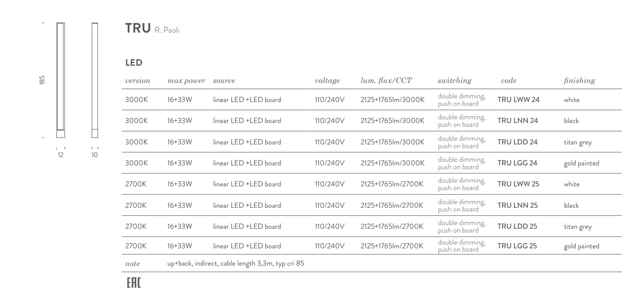
Task: Click product code TRU LGG 25
Action: pyautogui.click(x=517, y=246)
